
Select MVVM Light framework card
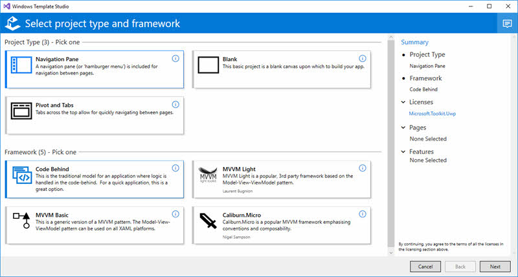282,179
